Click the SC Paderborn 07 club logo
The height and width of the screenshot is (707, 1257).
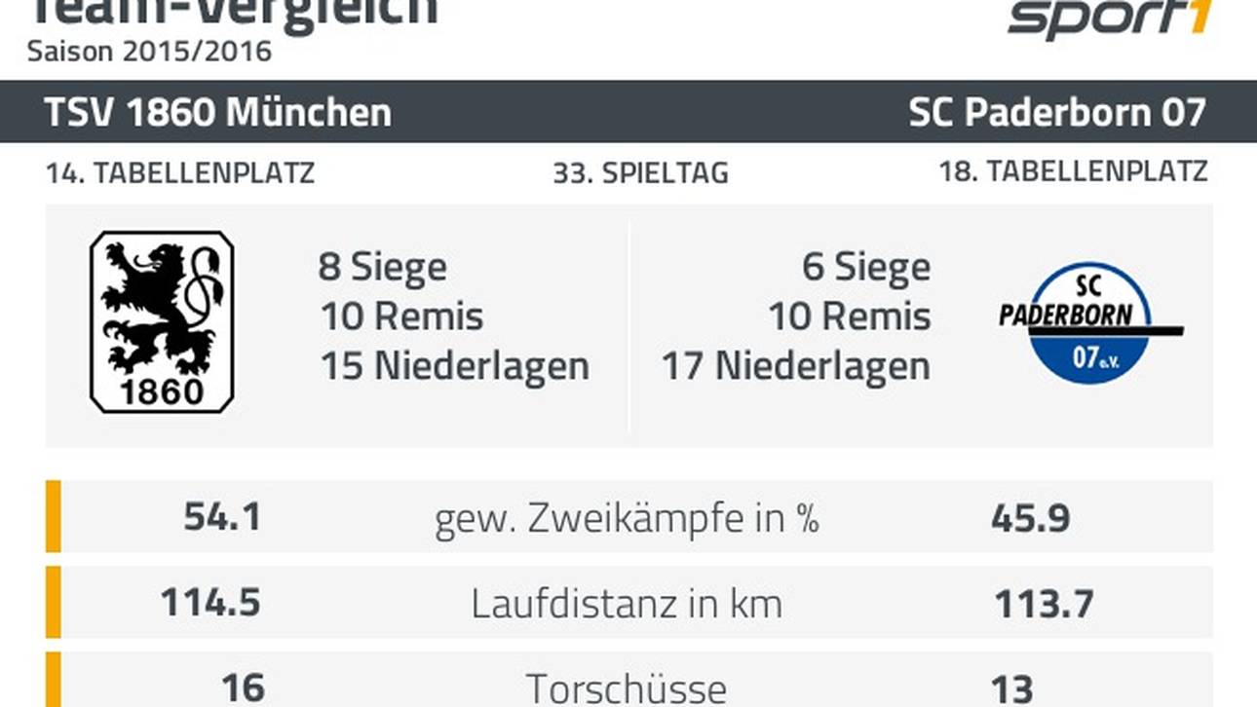tap(1089, 322)
